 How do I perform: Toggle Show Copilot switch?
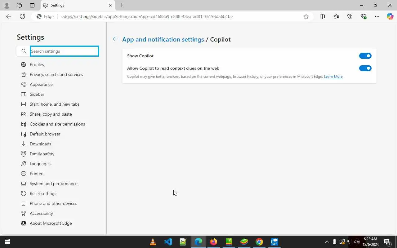coord(365,56)
